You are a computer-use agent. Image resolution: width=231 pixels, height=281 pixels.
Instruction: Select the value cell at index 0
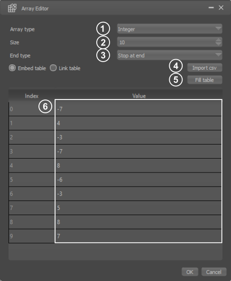click(x=139, y=109)
